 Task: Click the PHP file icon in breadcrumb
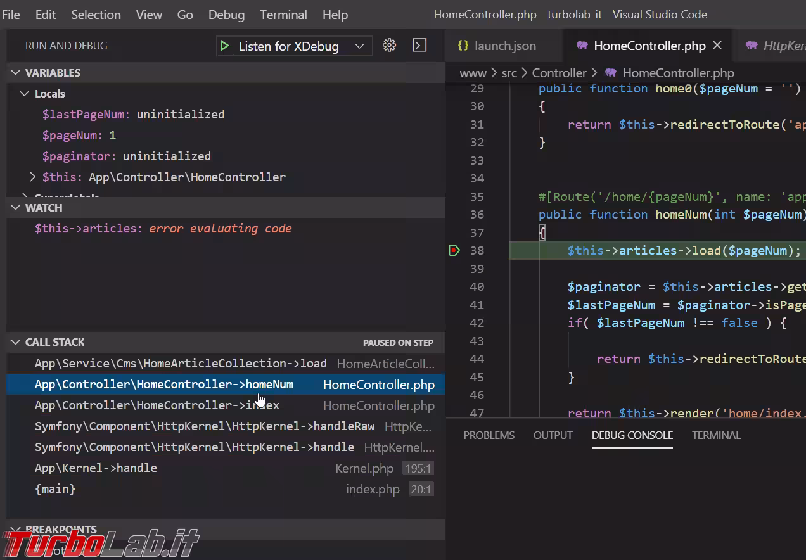click(x=611, y=73)
